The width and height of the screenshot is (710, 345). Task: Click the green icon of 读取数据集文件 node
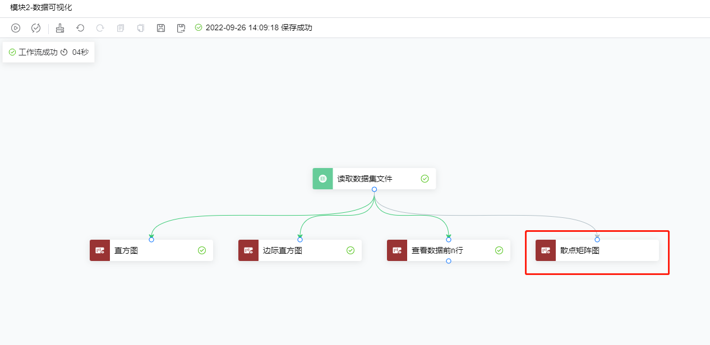pos(322,179)
